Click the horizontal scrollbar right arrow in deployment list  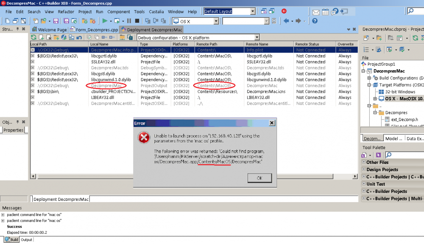pyautogui.click(x=355, y=176)
